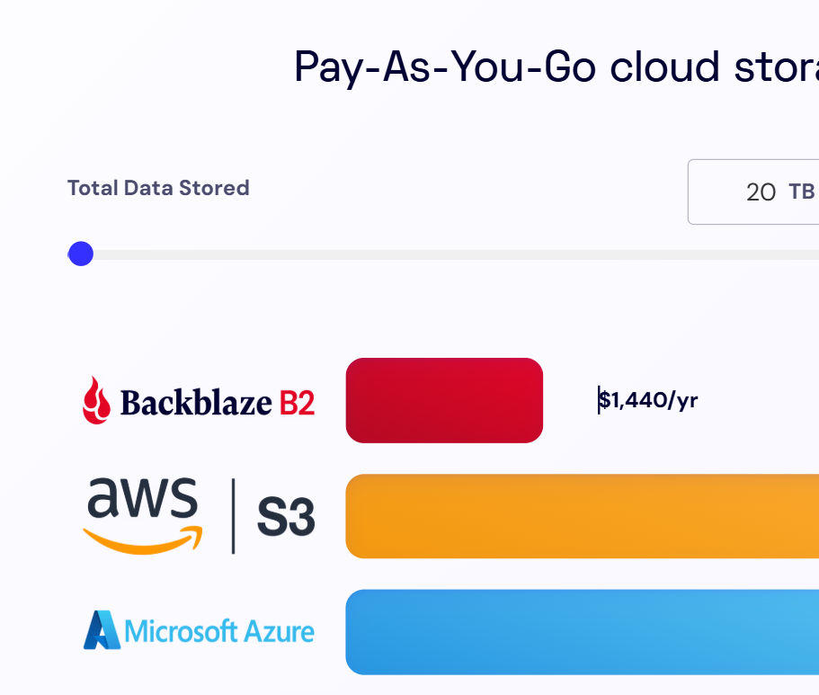Focus the 20 TB data input field
The width and height of the screenshot is (819, 695).
point(753,192)
